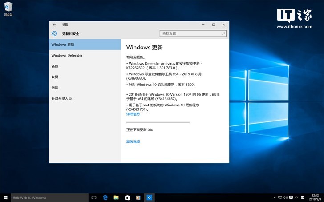Click the 有可用更新。 status text
Screen dimensions: 324x202
[x=136, y=57]
